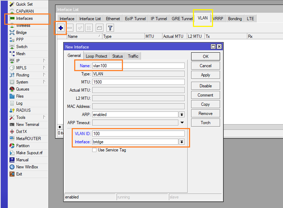The image size is (283, 208).
Task: Select RADIUS in the sidebar
Action: point(23,110)
